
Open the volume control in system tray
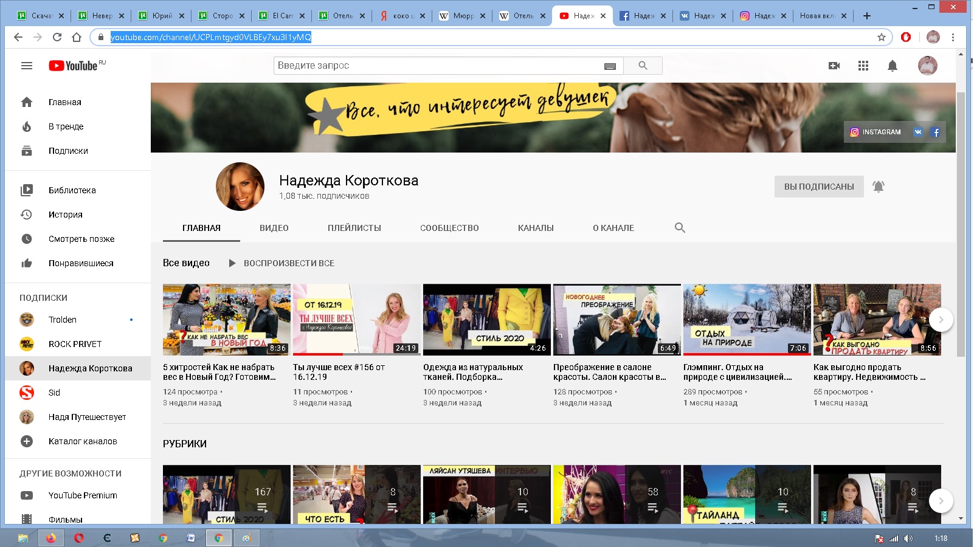908,538
